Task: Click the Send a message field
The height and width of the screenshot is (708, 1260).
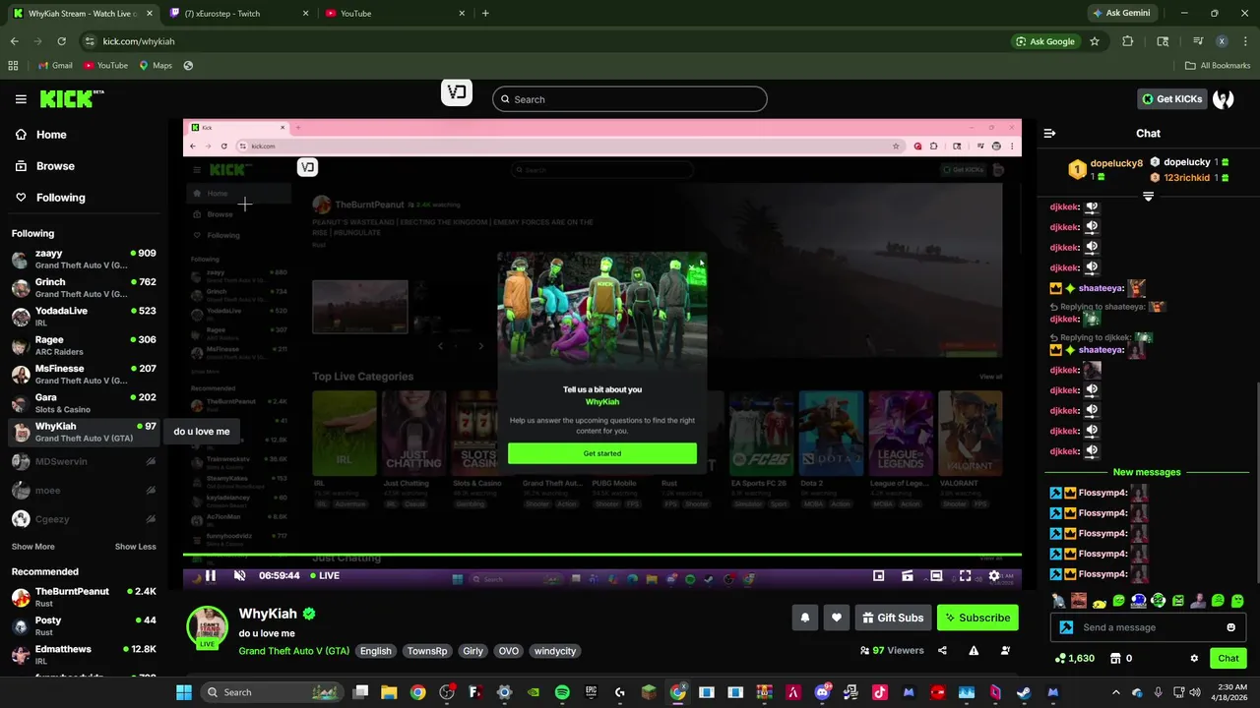Action: 1148,627
